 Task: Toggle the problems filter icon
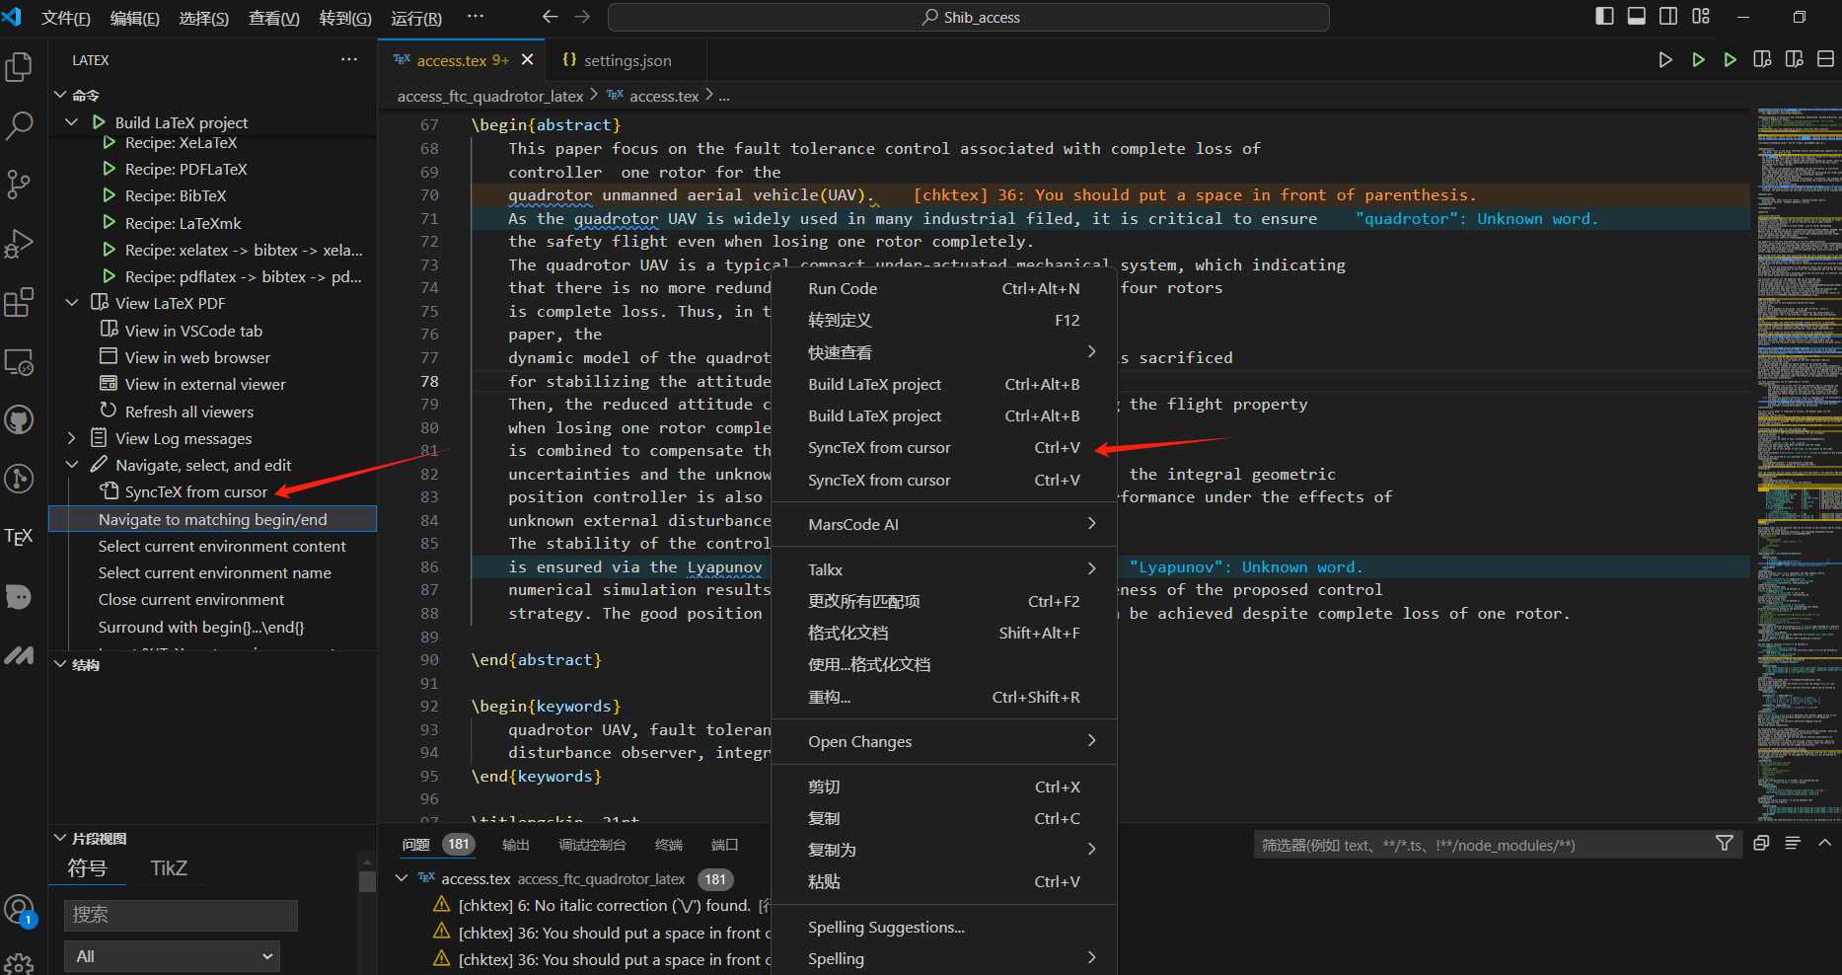click(x=1725, y=844)
